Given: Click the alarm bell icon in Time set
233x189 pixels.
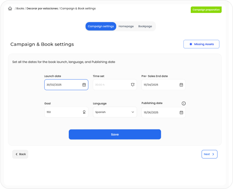Looking at the screenshot, I should [133, 85].
